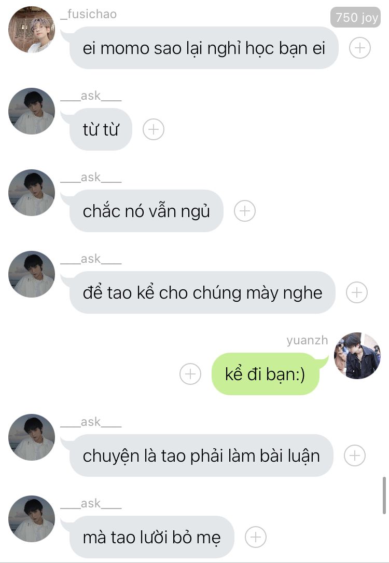Tap plus icon next to "từ từ" message

(x=154, y=129)
